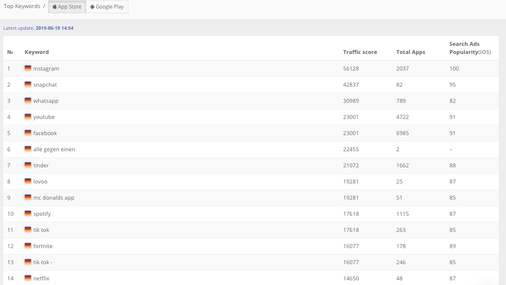This screenshot has width=506, height=285.
Task: Click the German flag next to netflix
Action: [28, 278]
